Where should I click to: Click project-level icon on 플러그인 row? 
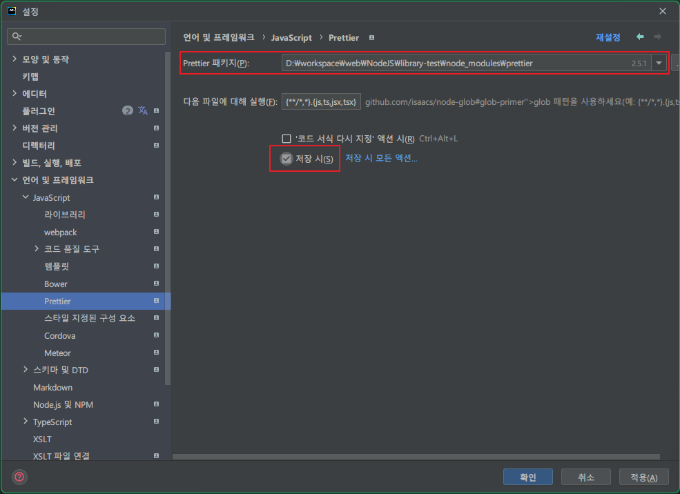click(x=156, y=111)
